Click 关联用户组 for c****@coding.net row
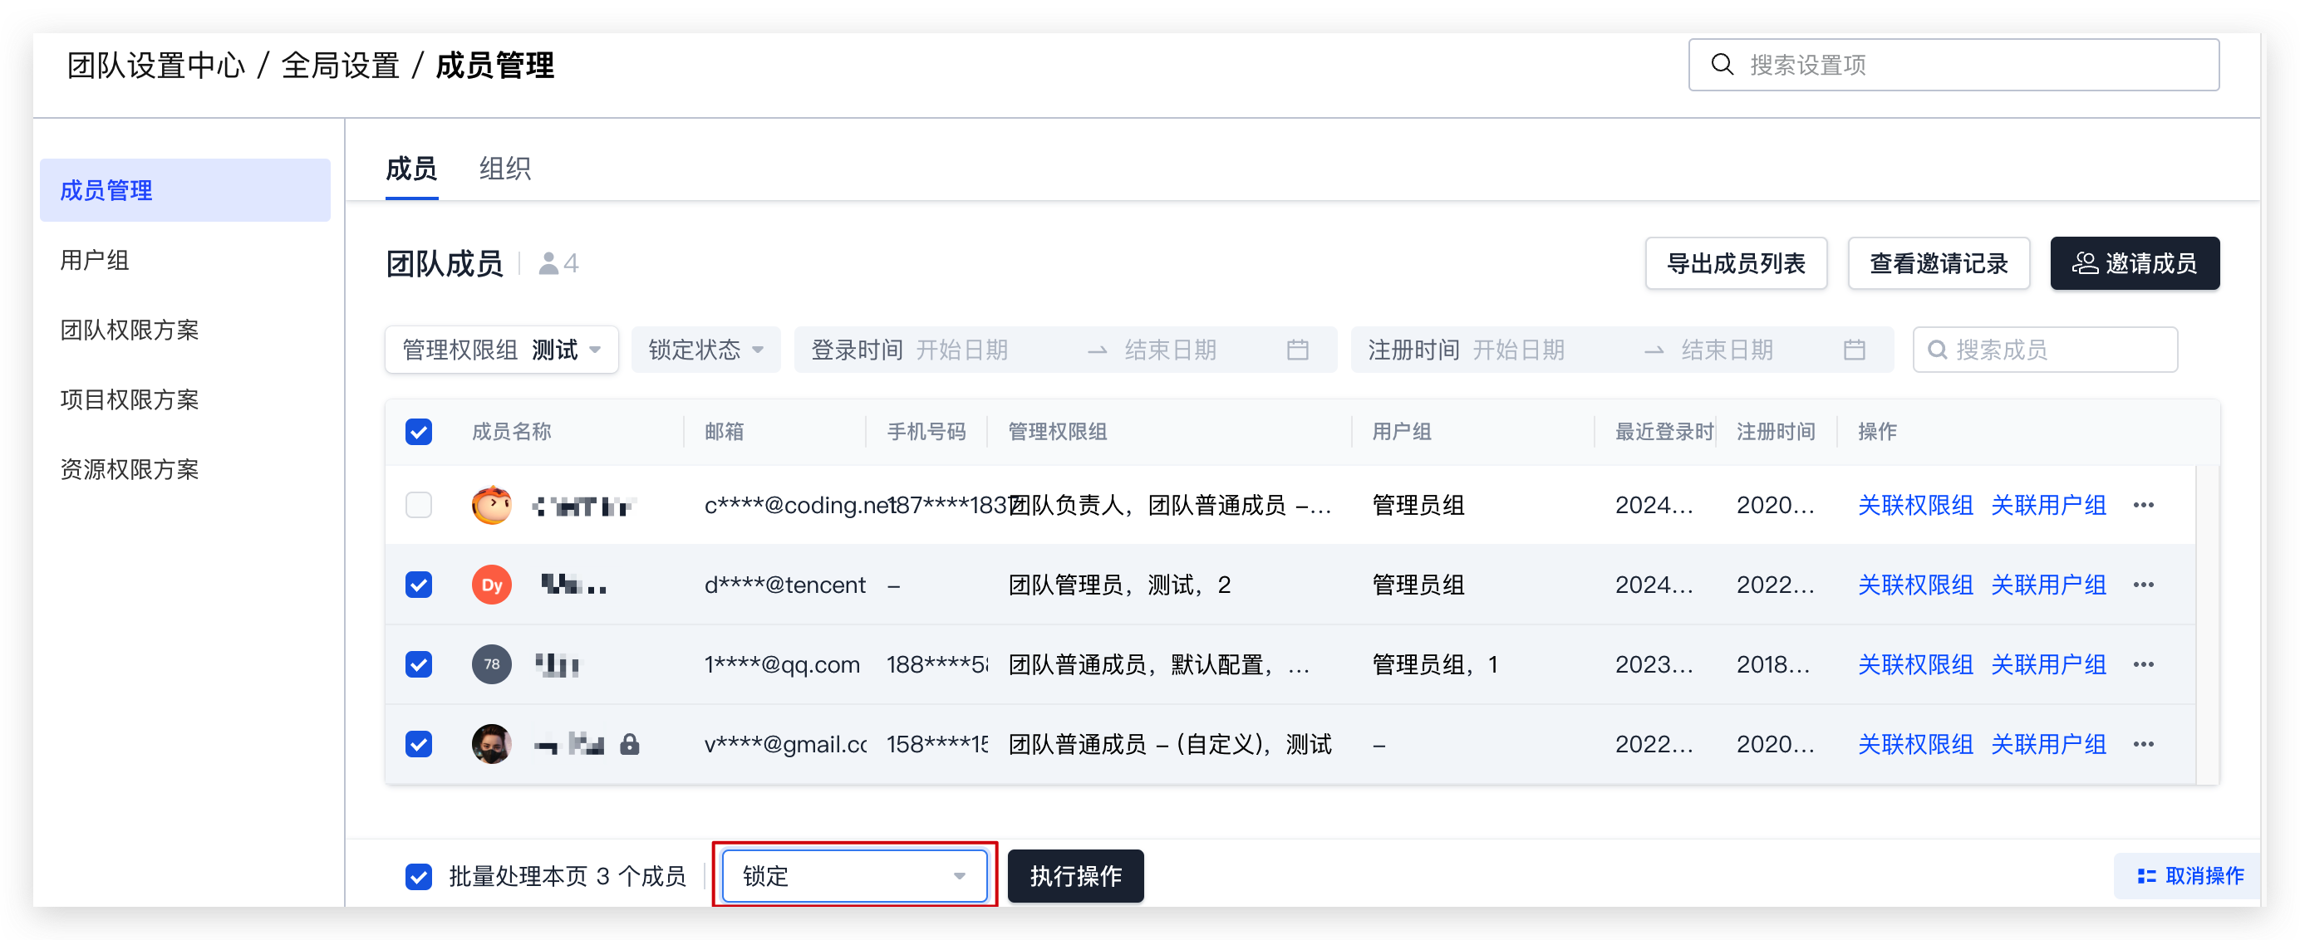2300x940 pixels. pyautogui.click(x=2048, y=505)
